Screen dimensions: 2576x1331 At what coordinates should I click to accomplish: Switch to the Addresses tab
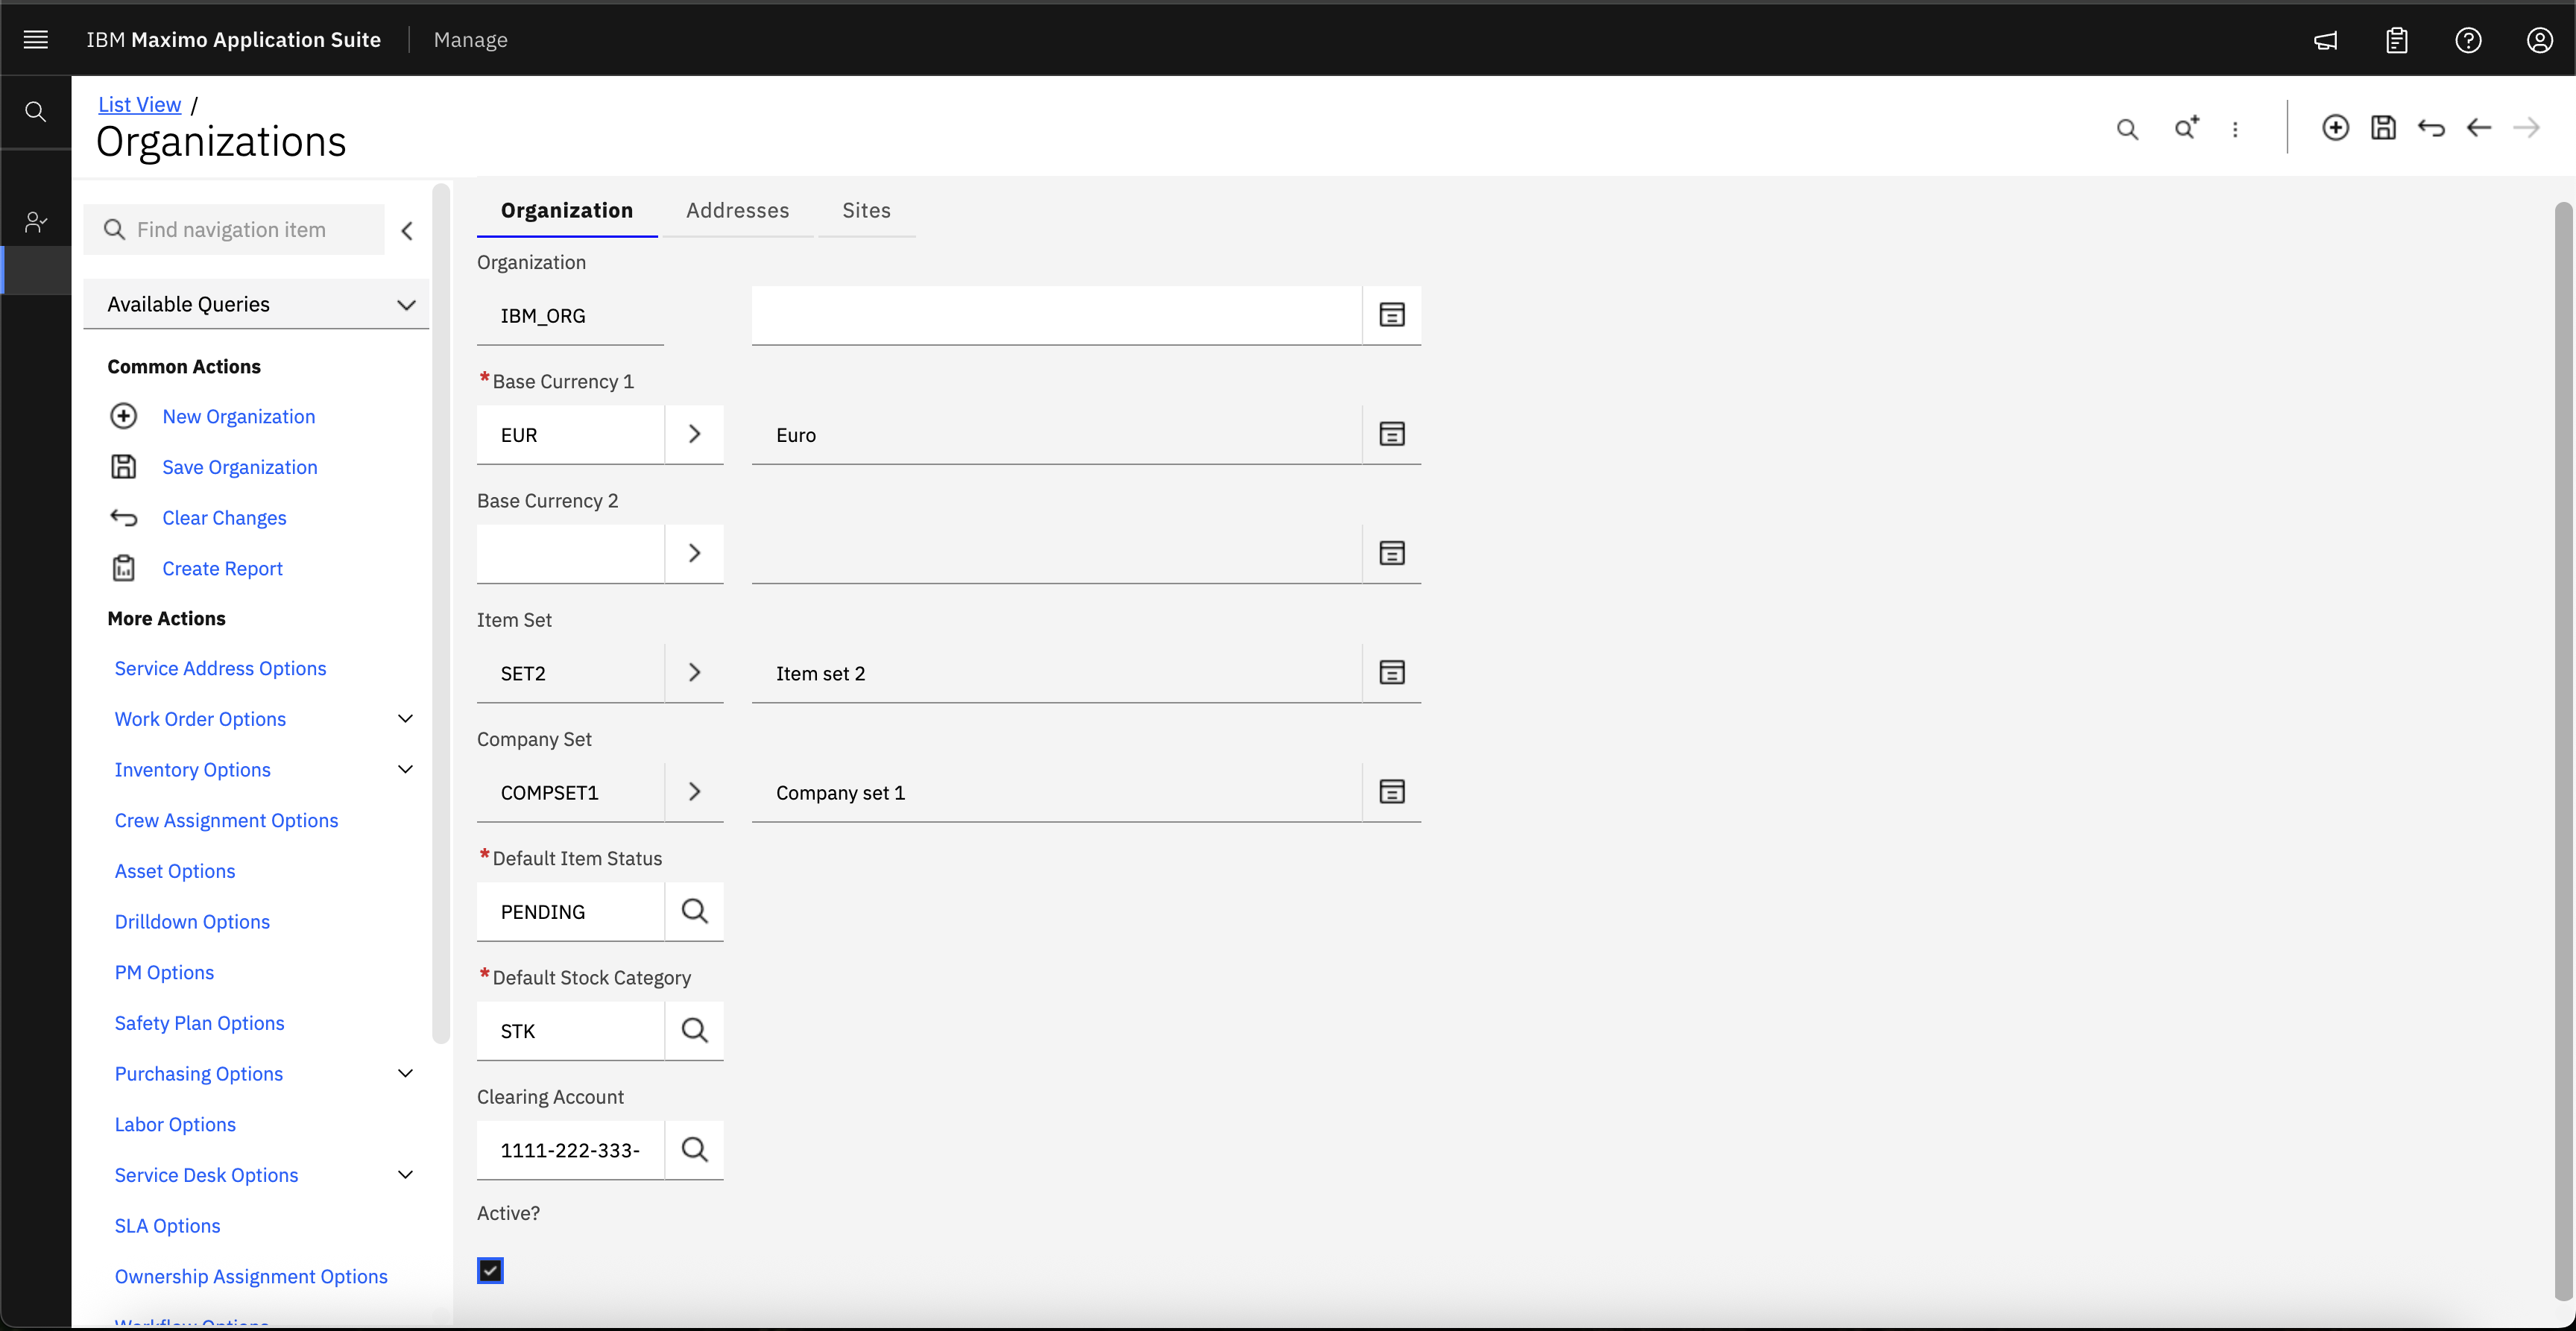point(738,211)
